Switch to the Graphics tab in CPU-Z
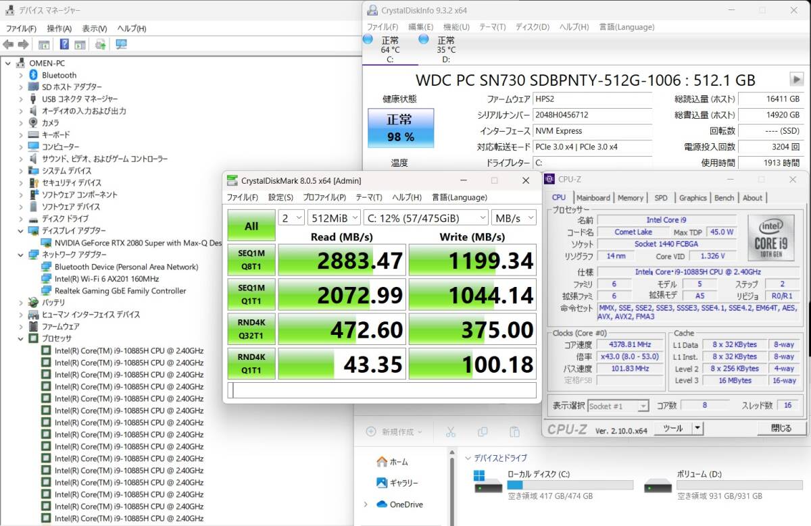Image resolution: width=811 pixels, height=526 pixels. coord(693,198)
